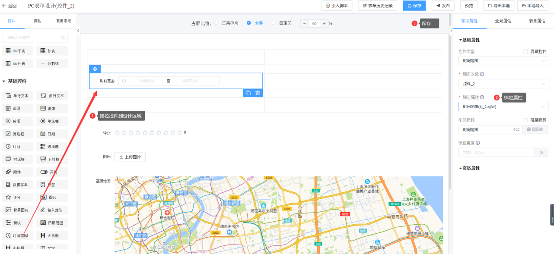Image resolution: width=554 pixels, height=254 pixels.
Task: Check the 隐藏标题 checkbox
Action: coord(525,120)
